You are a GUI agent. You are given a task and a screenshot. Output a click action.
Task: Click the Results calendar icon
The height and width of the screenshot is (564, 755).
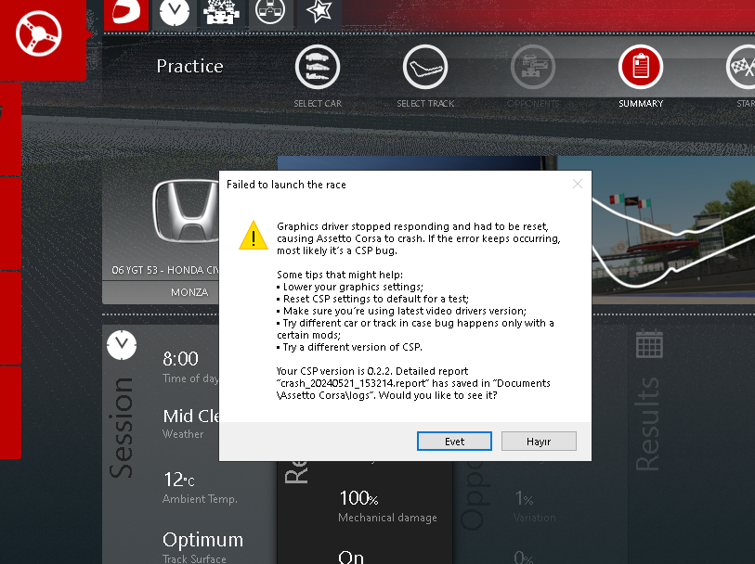649,344
